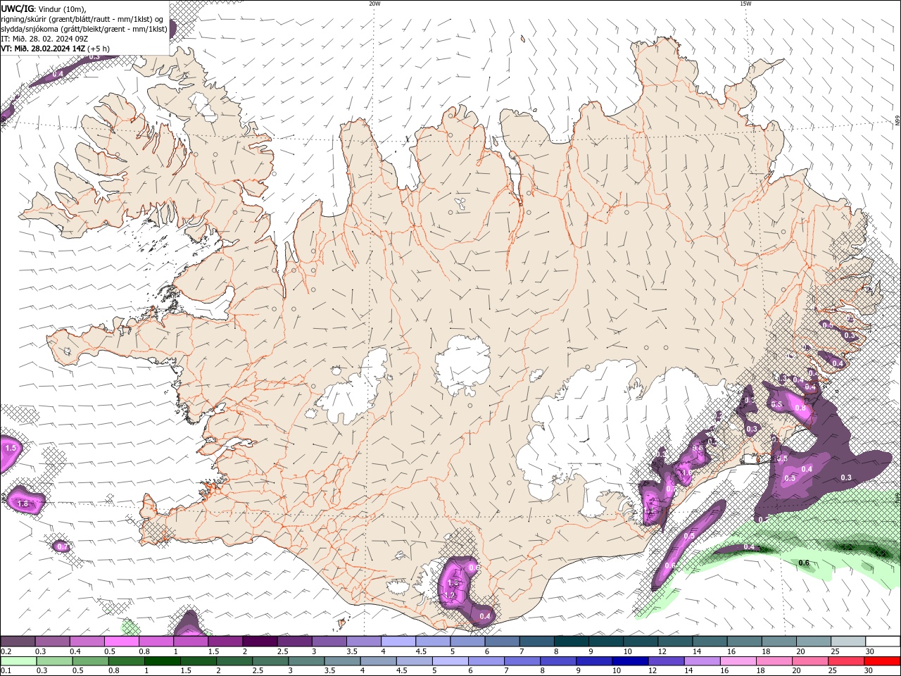Select lower-row pink swatch labeled 20
This screenshot has height=676, width=901.
click(x=811, y=661)
